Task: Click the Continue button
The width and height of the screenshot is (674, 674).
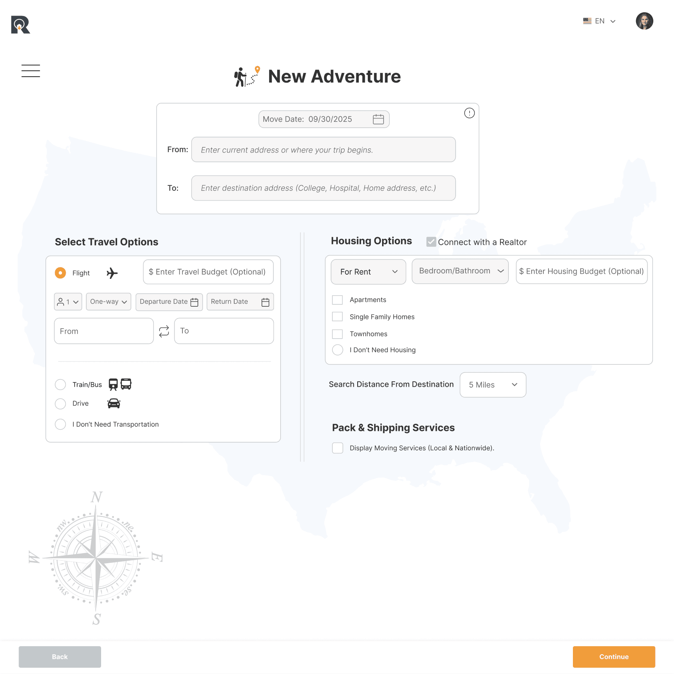Action: click(x=614, y=657)
